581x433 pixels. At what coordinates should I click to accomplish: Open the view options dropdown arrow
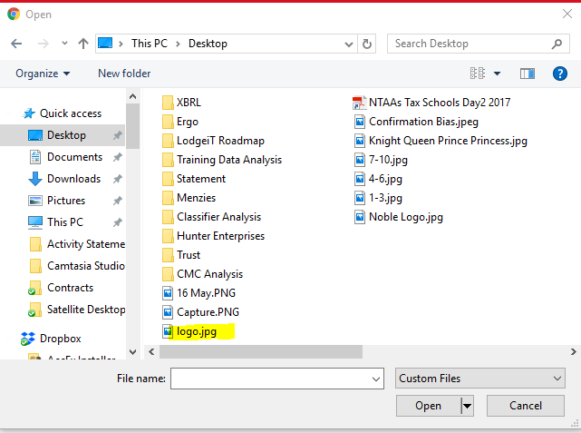click(497, 74)
